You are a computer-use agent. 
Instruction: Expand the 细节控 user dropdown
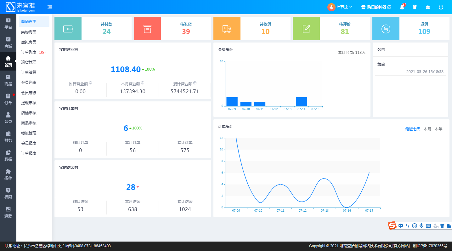[x=344, y=7]
